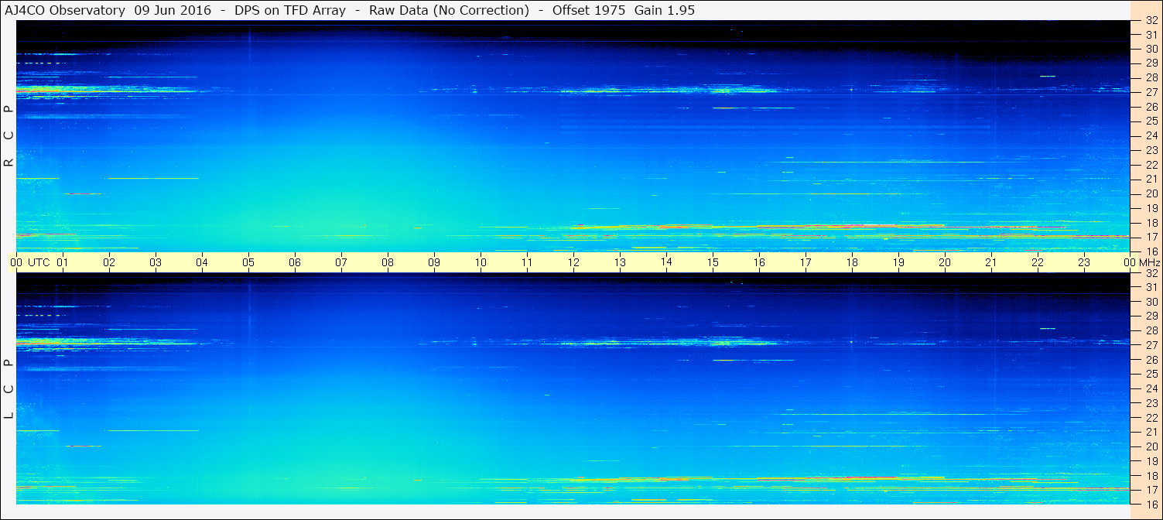The image size is (1163, 520).
Task: Click the 32 MHz tick of RCP panel
Action: pyautogui.click(x=1151, y=21)
